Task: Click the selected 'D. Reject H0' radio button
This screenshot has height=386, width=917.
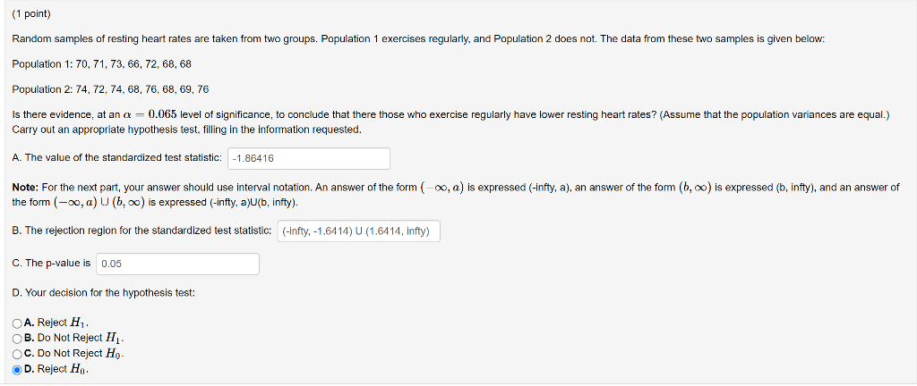Action: click(x=17, y=369)
